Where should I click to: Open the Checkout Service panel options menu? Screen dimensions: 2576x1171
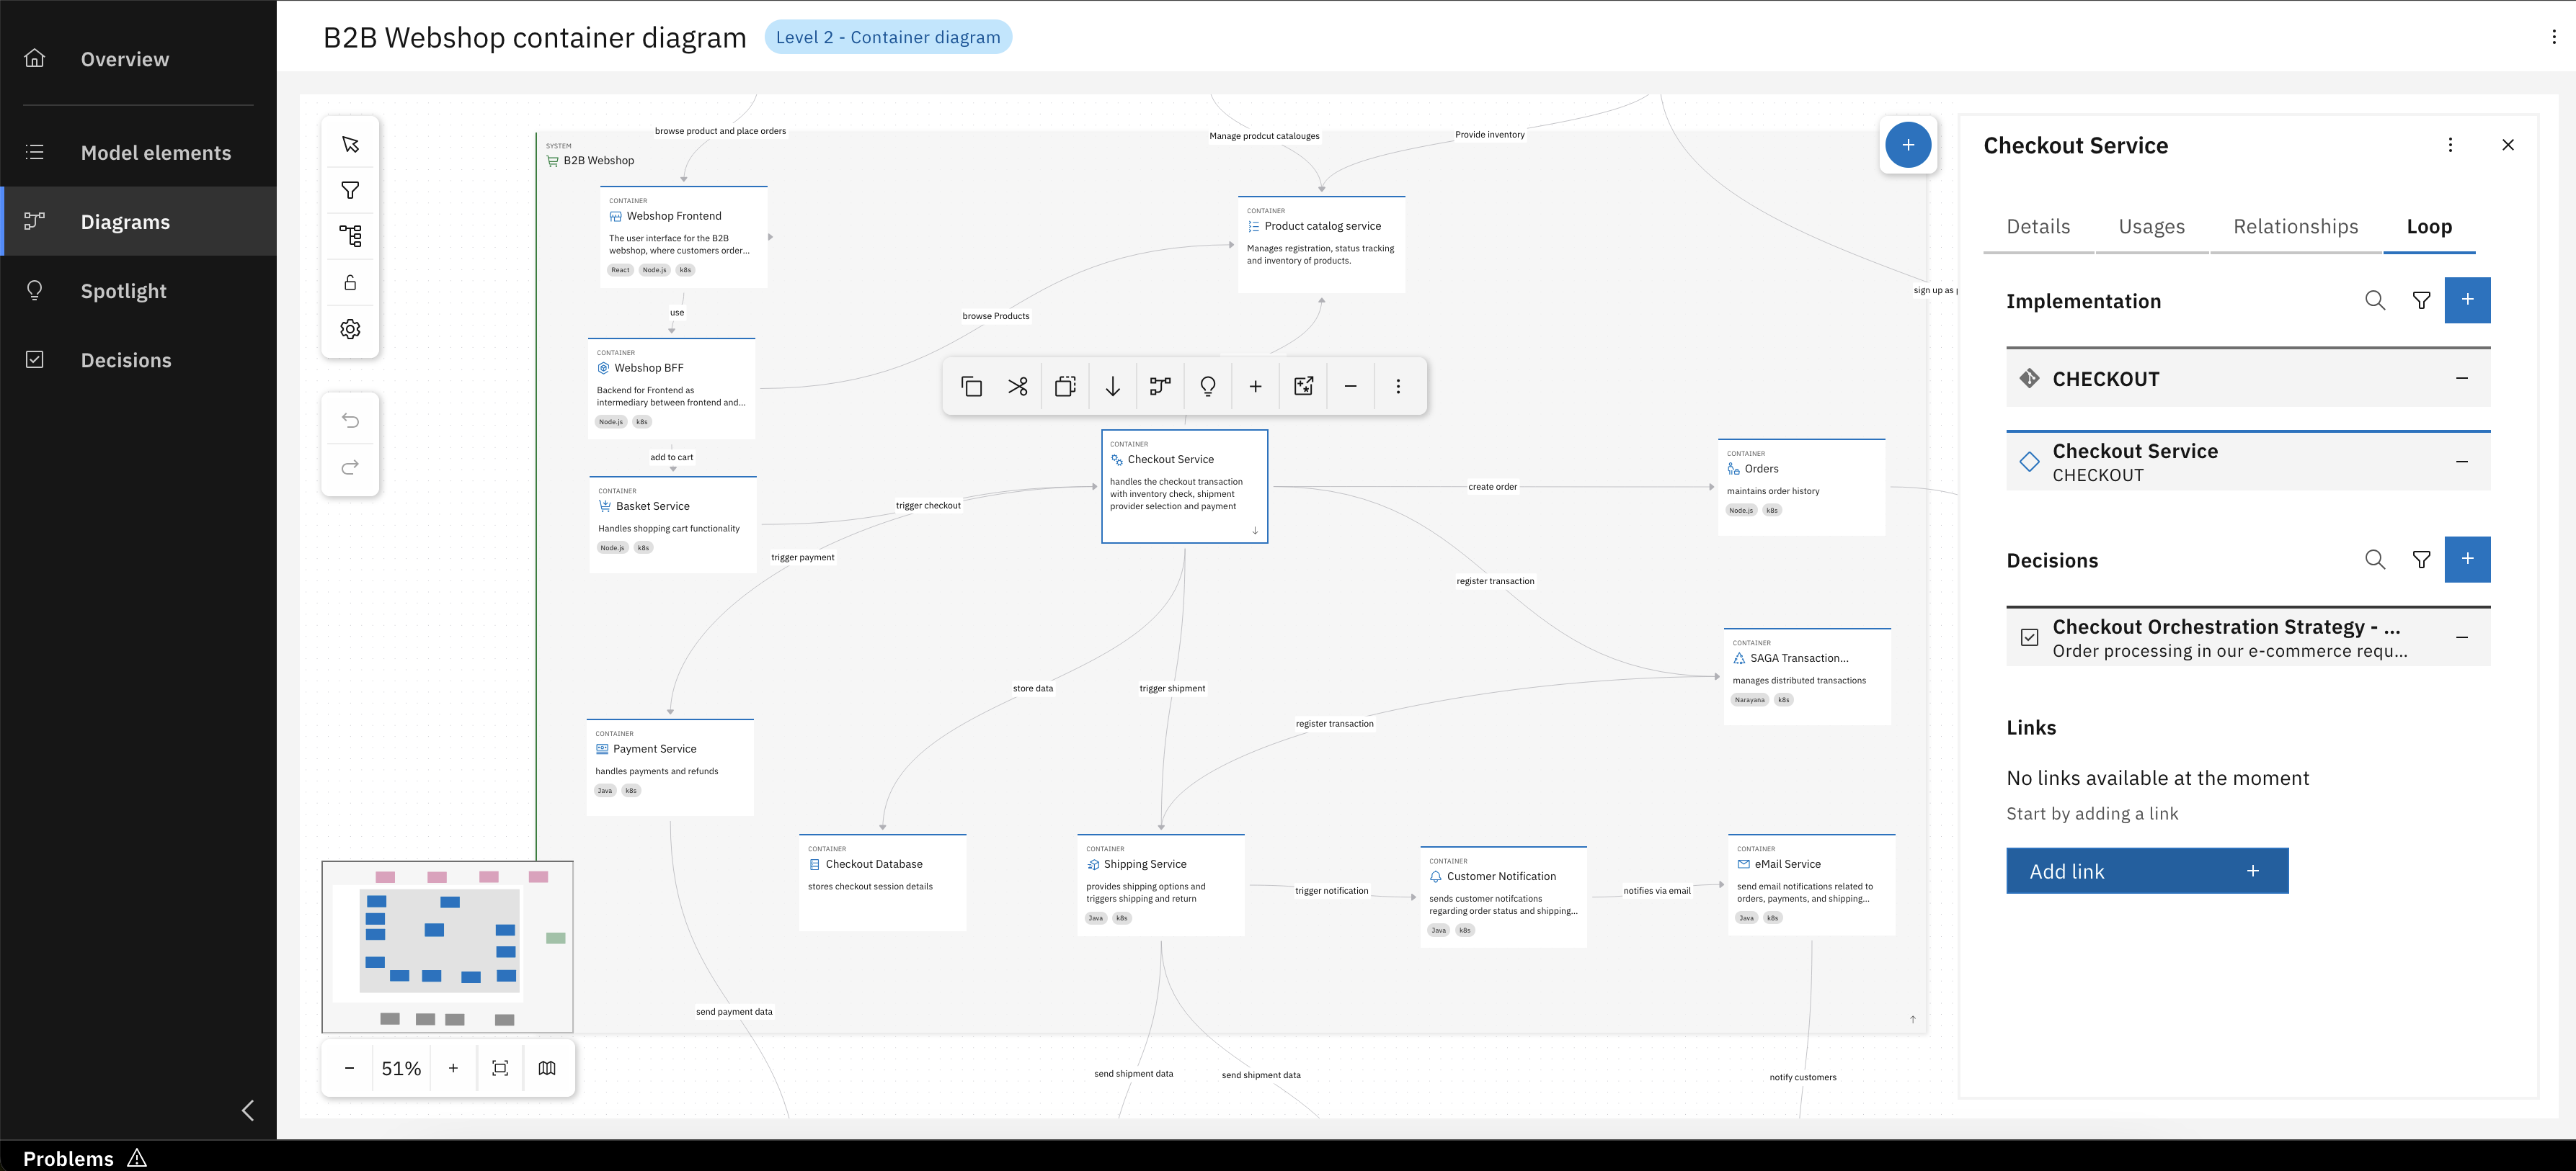click(x=2449, y=145)
